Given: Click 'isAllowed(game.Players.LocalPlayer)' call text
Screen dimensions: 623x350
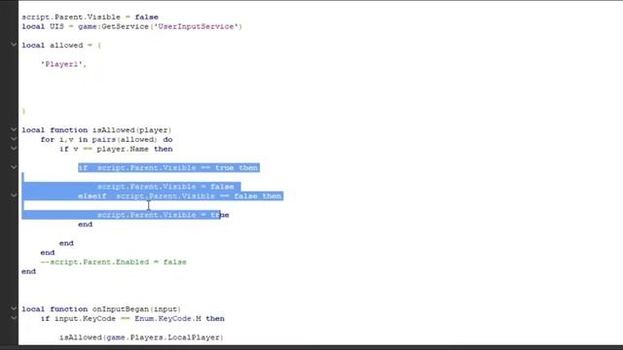Looking at the screenshot, I should (141, 337).
